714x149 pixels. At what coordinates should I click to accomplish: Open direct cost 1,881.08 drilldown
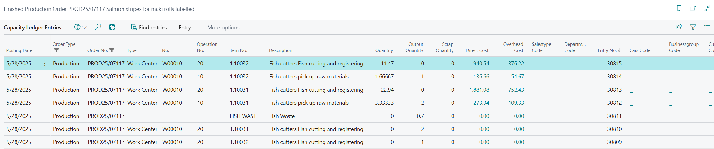tap(479, 90)
